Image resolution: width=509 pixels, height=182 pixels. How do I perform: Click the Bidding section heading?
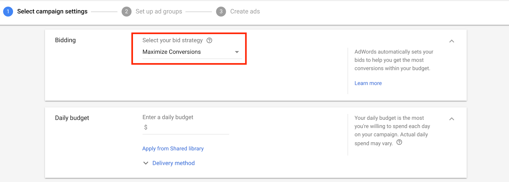coord(65,40)
